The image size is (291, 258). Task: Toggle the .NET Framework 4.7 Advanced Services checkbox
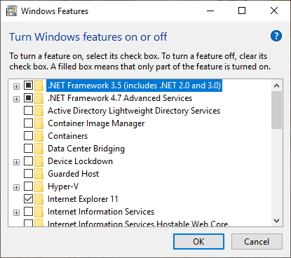[x=28, y=98]
